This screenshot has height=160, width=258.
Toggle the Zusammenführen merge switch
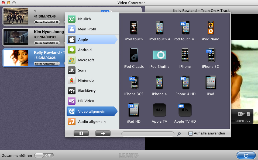[x=44, y=155]
